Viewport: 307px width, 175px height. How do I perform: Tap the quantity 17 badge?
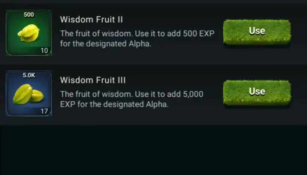tap(44, 111)
